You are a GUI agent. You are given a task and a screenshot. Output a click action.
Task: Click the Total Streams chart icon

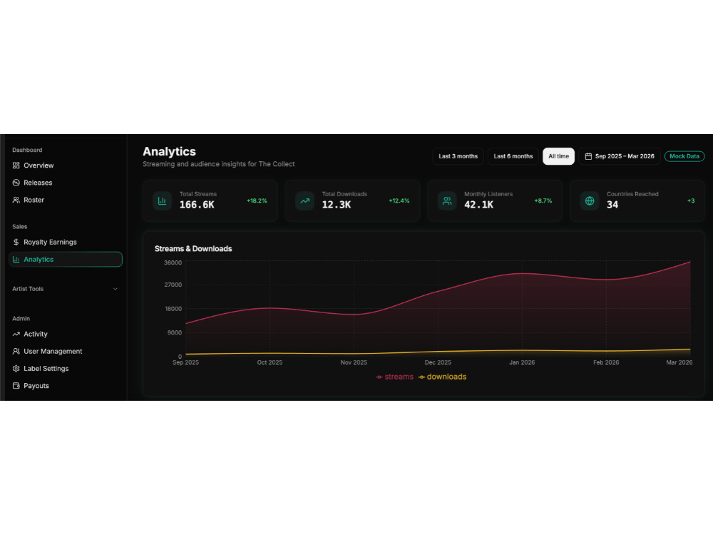[162, 200]
